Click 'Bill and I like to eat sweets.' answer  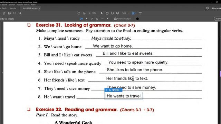click(128, 53)
